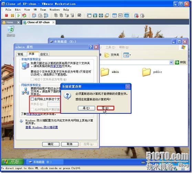Click the 转到 Go button
Screen dimensions: 192x173
pos(181,62)
